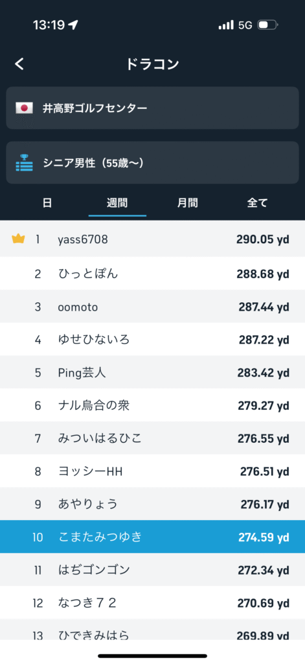Tap the cellular signal bars icon
This screenshot has height=664, width=305.
(226, 25)
